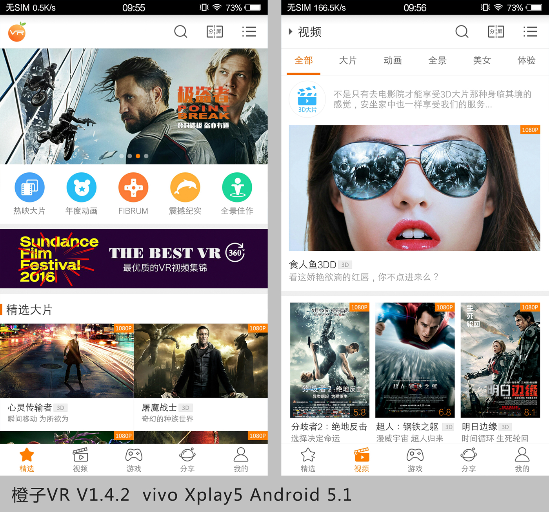
Task: Switch to the 动画 tab
Action: (x=393, y=60)
